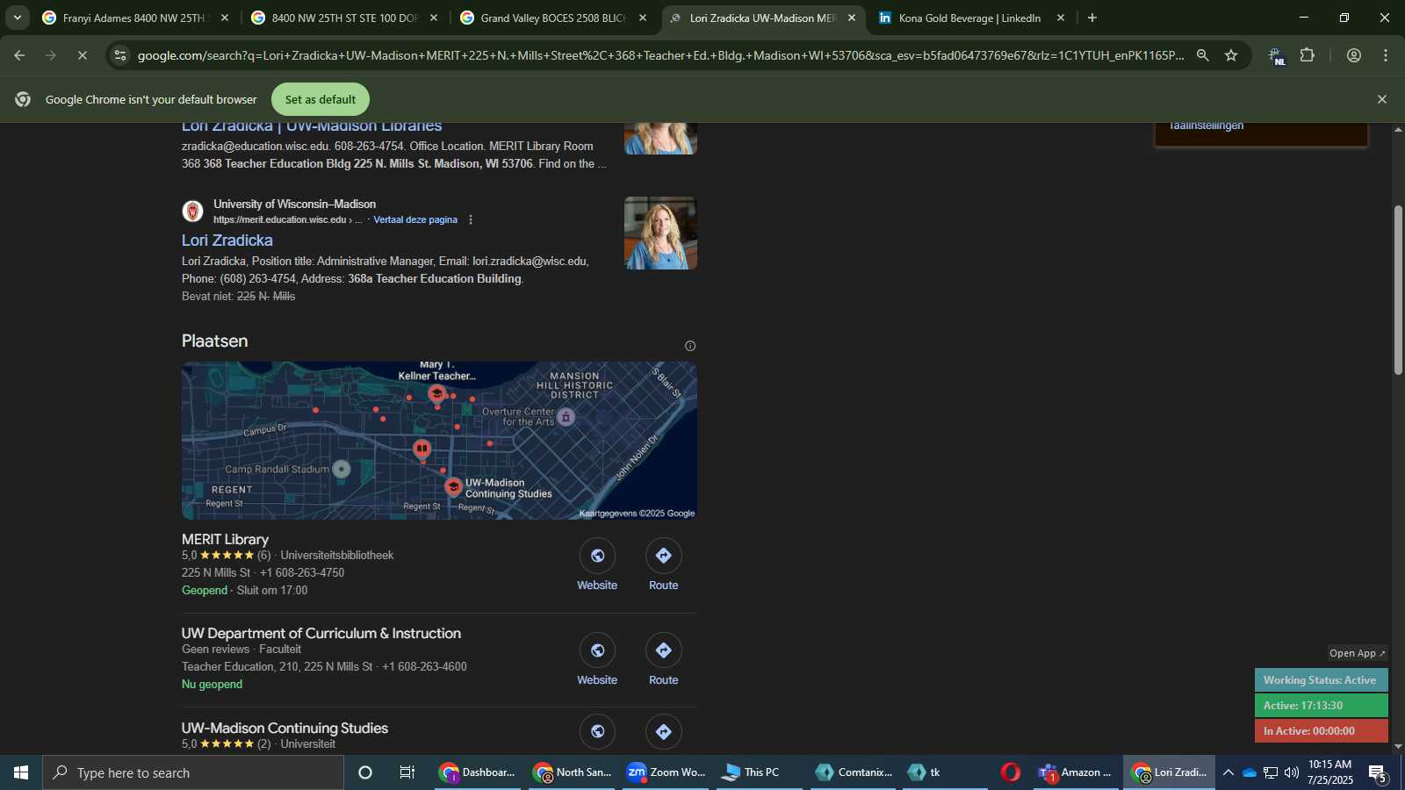Open the Chrome profile icon
The height and width of the screenshot is (790, 1405).
click(x=1354, y=55)
